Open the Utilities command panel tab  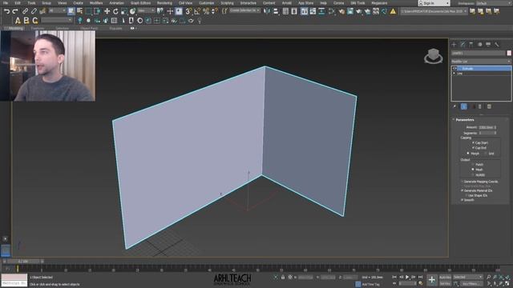(x=497, y=45)
